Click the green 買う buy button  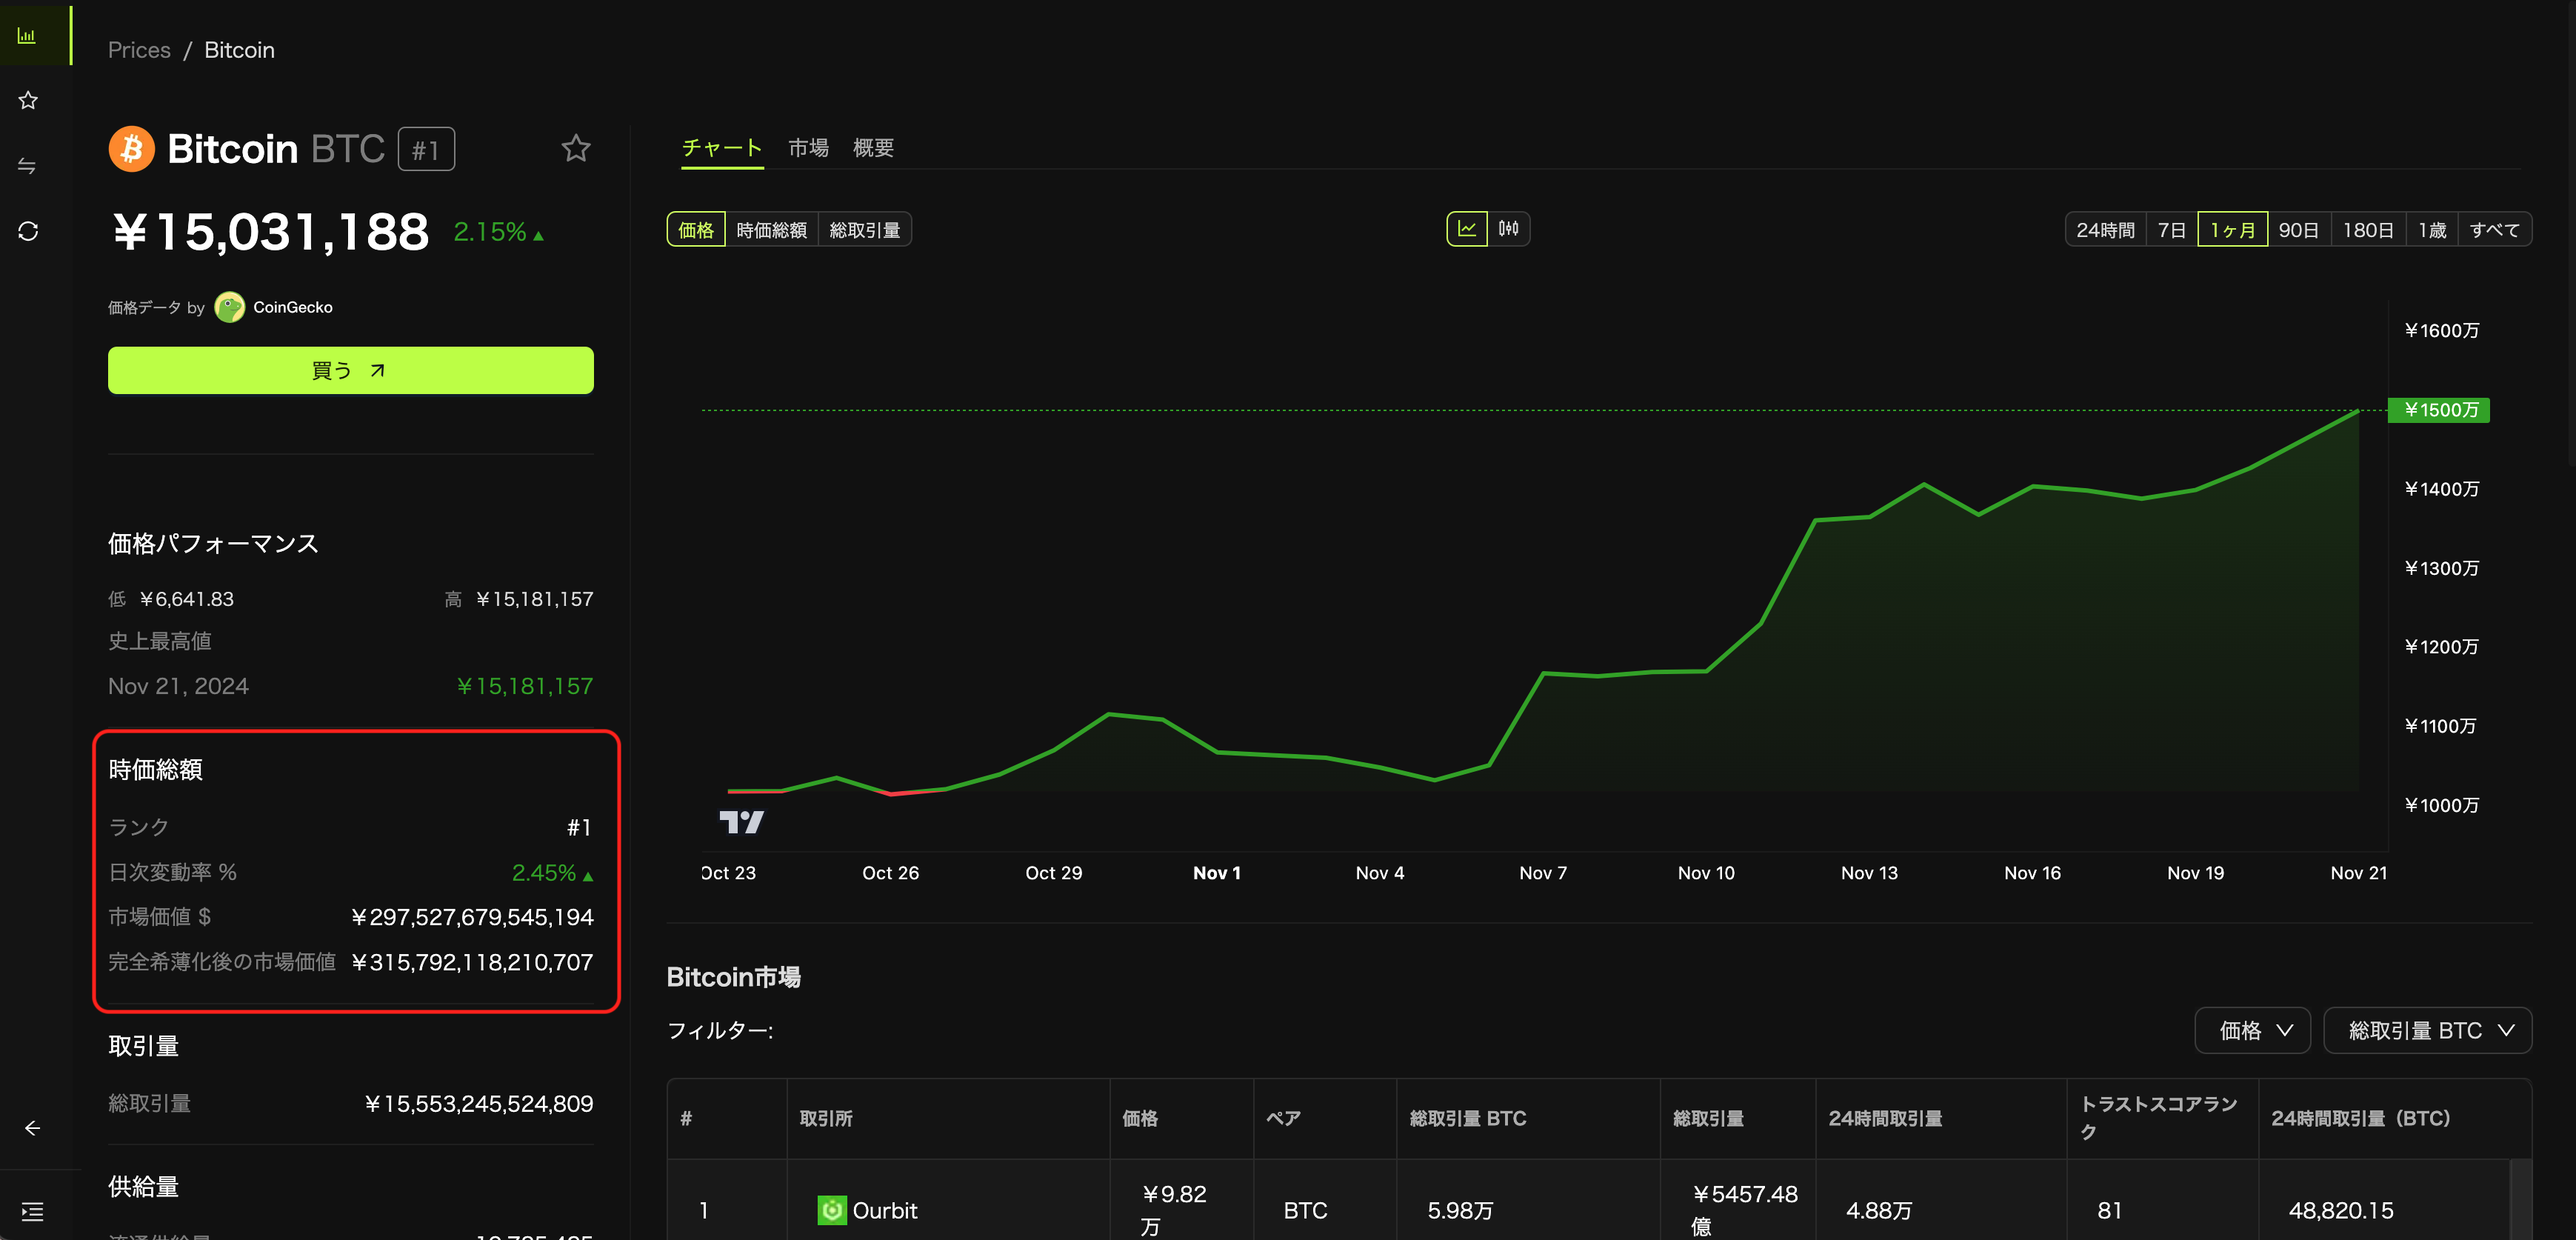click(350, 370)
